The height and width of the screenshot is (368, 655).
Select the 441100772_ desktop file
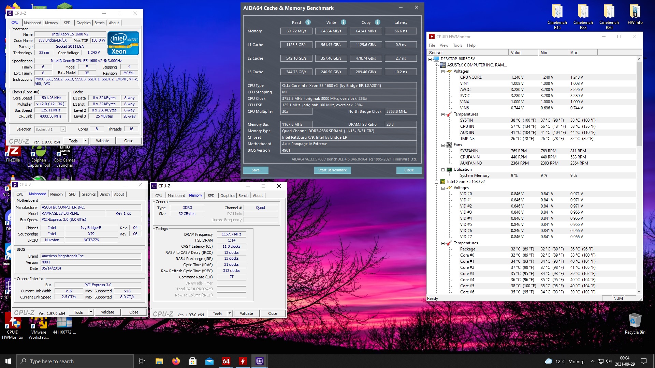64,326
